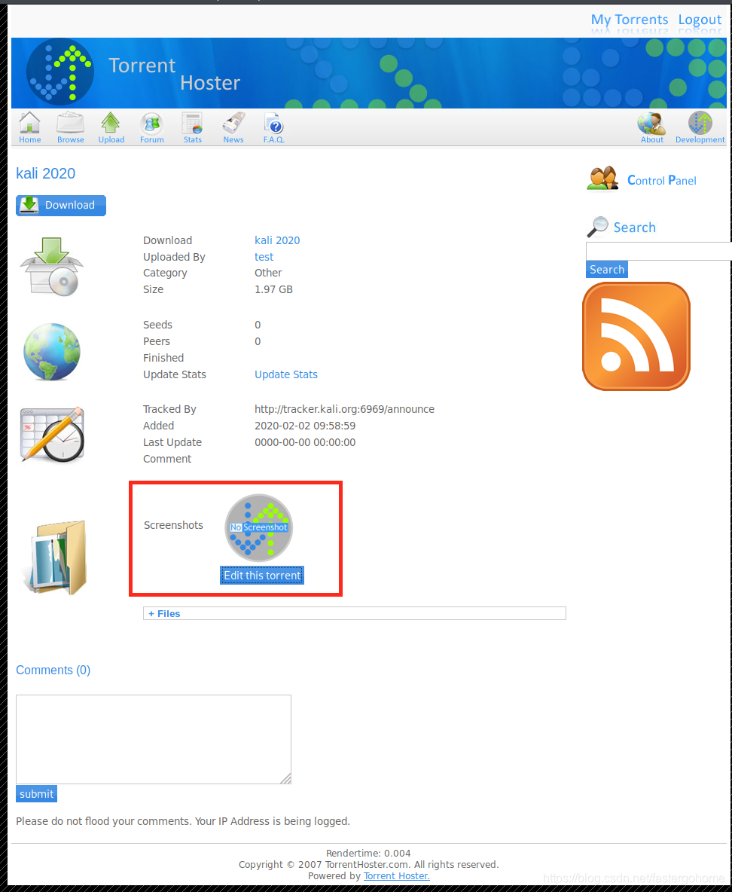
Task: Open the Torrent Hoster footer link
Action: tap(396, 875)
